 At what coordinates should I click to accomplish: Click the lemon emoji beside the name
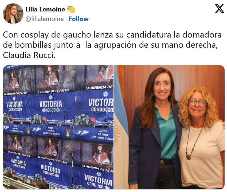tap(71, 9)
